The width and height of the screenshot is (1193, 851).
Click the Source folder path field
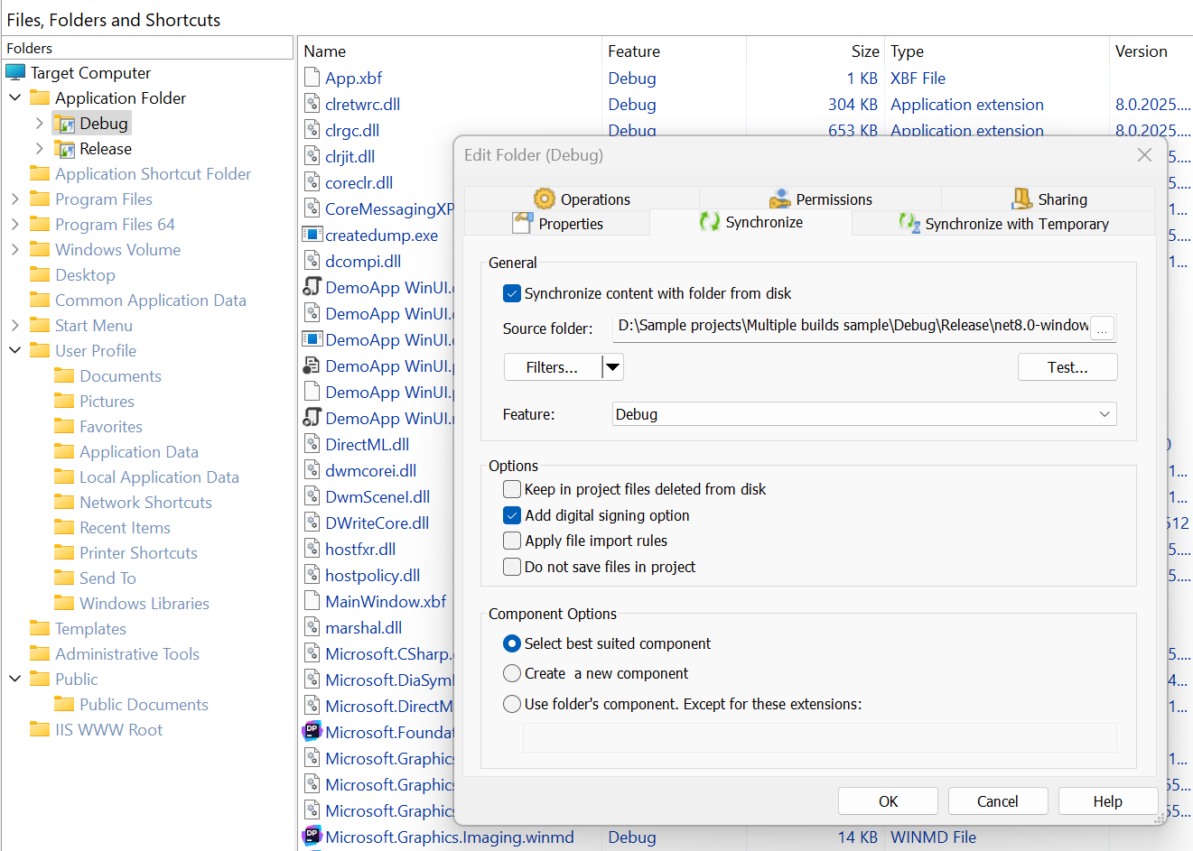tap(852, 326)
